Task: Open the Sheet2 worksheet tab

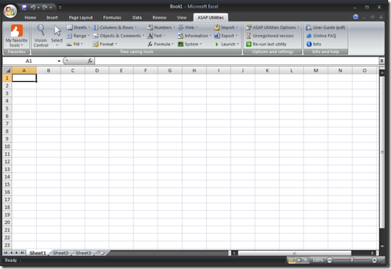Action: 61,253
